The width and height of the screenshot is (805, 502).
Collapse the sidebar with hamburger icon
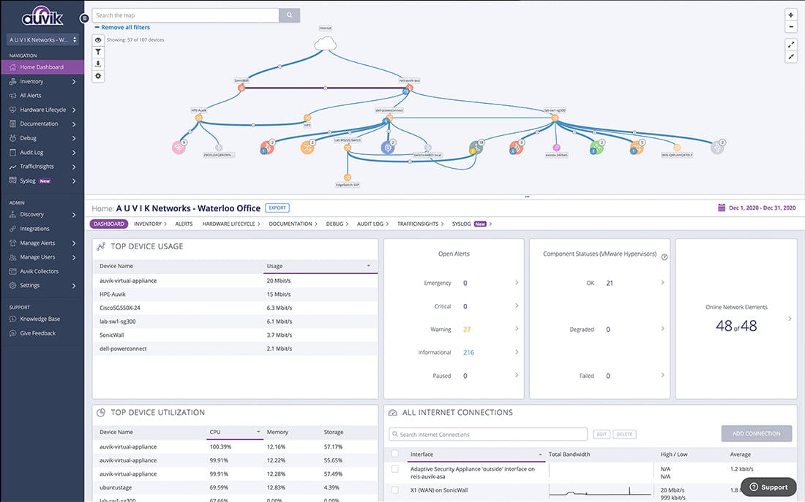tap(85, 18)
